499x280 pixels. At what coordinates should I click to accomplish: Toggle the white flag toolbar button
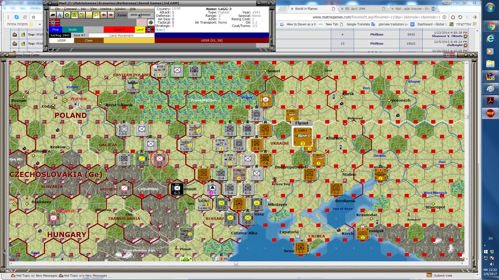coord(96,15)
